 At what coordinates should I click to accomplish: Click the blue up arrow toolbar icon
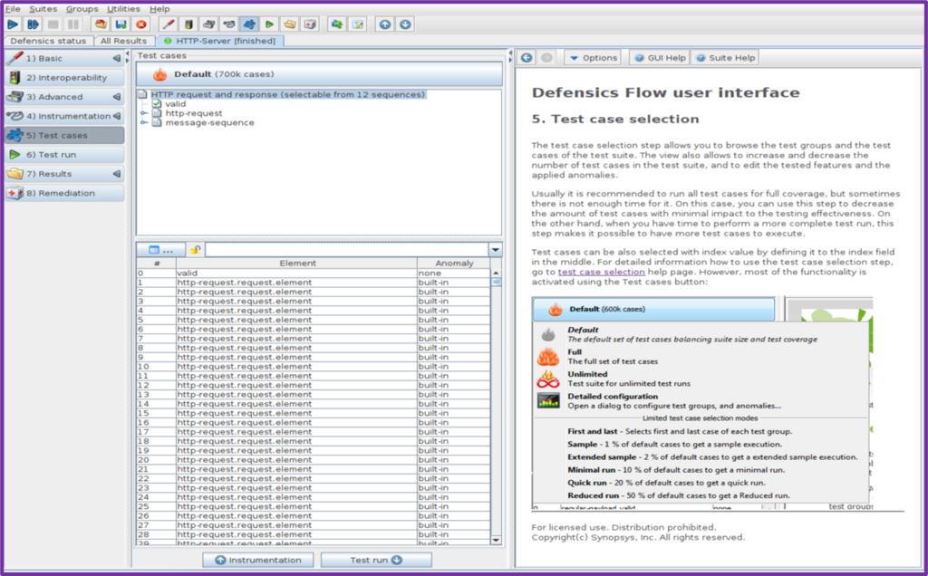385,24
